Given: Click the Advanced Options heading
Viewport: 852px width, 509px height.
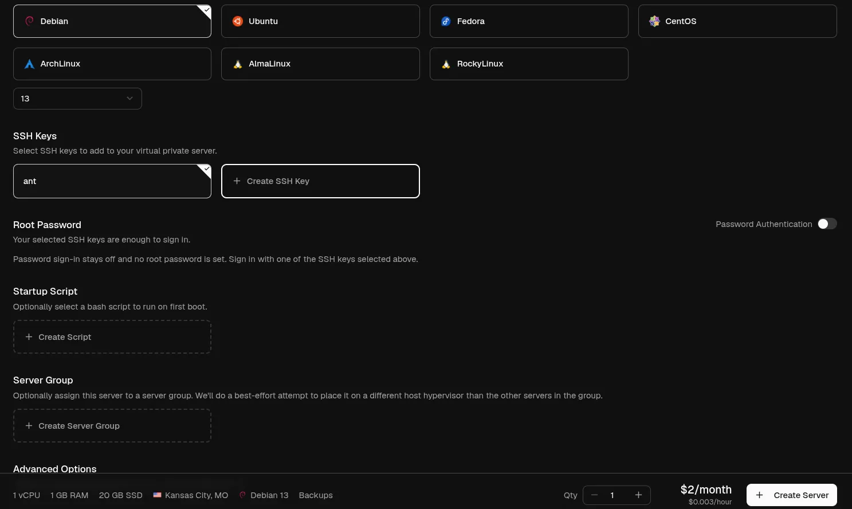Looking at the screenshot, I should click(x=55, y=468).
